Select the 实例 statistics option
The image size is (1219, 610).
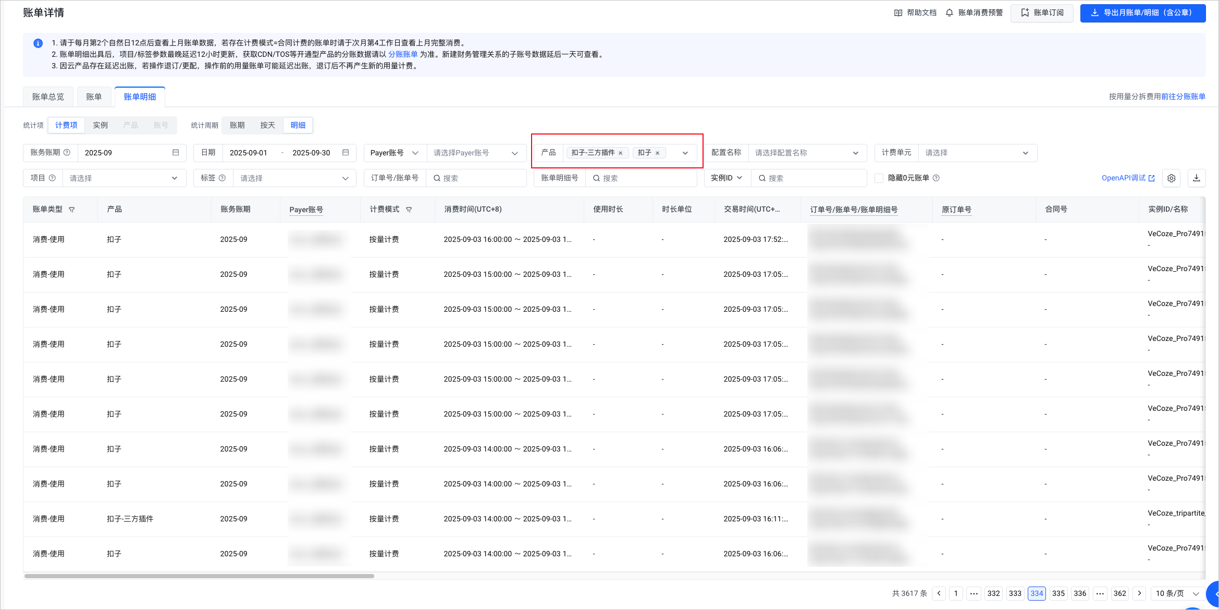(x=100, y=125)
